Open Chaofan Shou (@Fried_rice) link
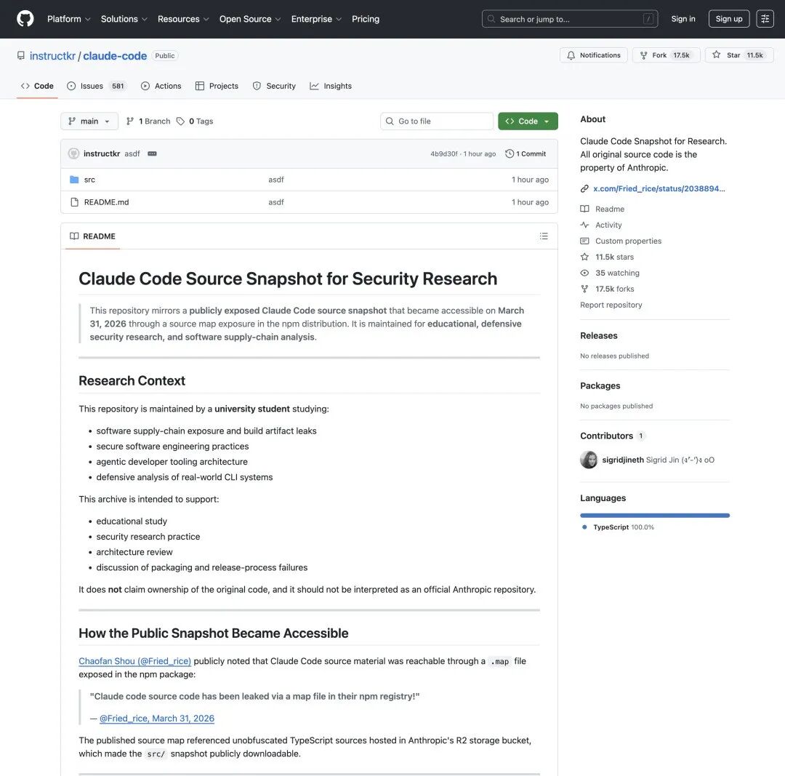785x776 pixels. click(134, 661)
